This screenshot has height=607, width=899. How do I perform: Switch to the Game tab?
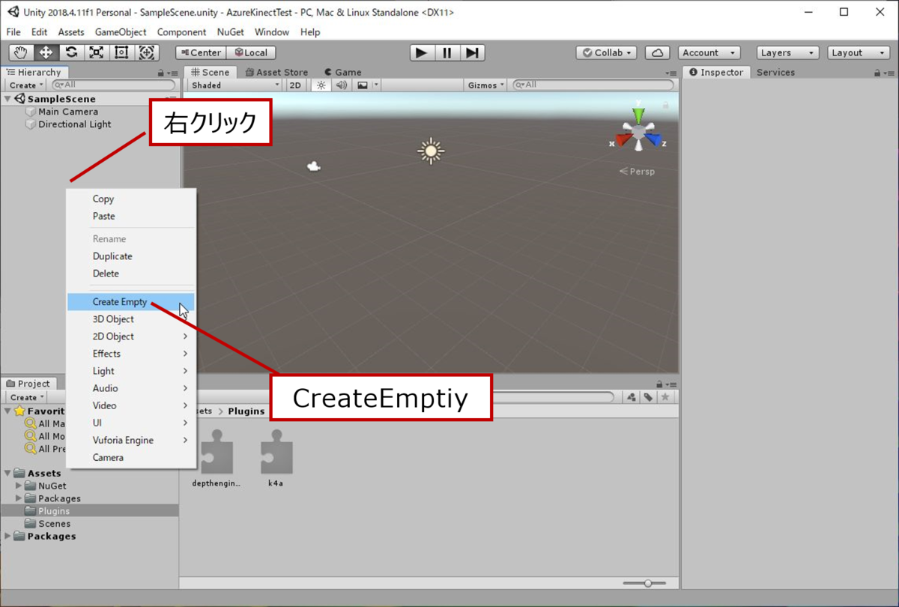(342, 72)
